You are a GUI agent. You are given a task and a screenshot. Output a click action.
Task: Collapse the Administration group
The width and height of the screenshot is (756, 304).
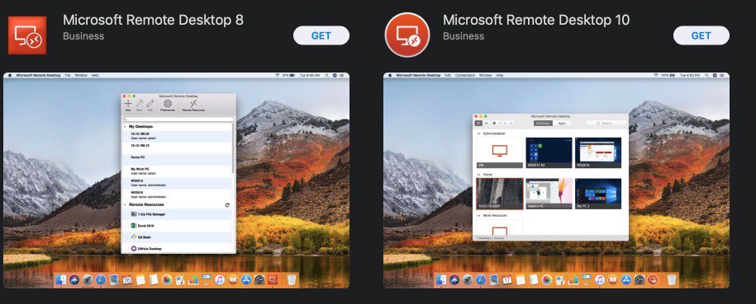click(478, 133)
